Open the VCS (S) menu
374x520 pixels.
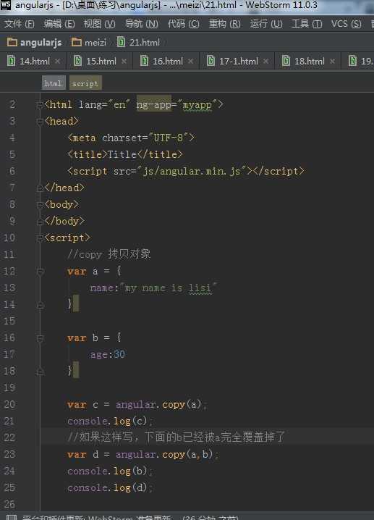coord(347,24)
